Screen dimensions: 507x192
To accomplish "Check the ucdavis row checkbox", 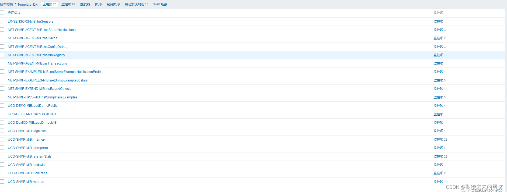I will coord(2,165).
